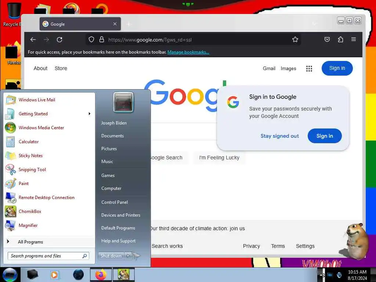Screen dimensions: 376x282
Task: Choose Stay signed out
Action: point(279,136)
